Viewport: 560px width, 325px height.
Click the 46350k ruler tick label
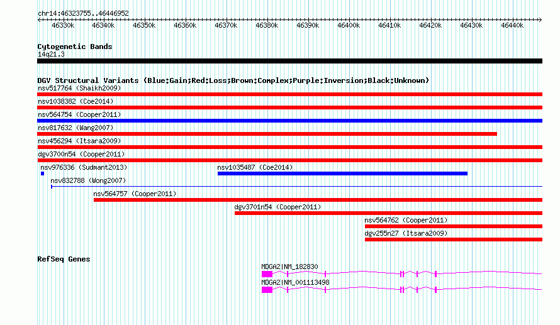point(144,25)
